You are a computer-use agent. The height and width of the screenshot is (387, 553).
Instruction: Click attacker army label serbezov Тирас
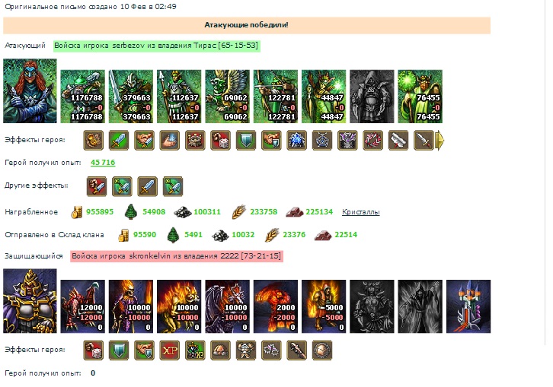pos(157,46)
